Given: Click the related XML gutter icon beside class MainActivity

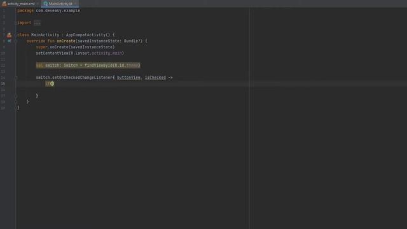Looking at the screenshot, I should click(9, 35).
